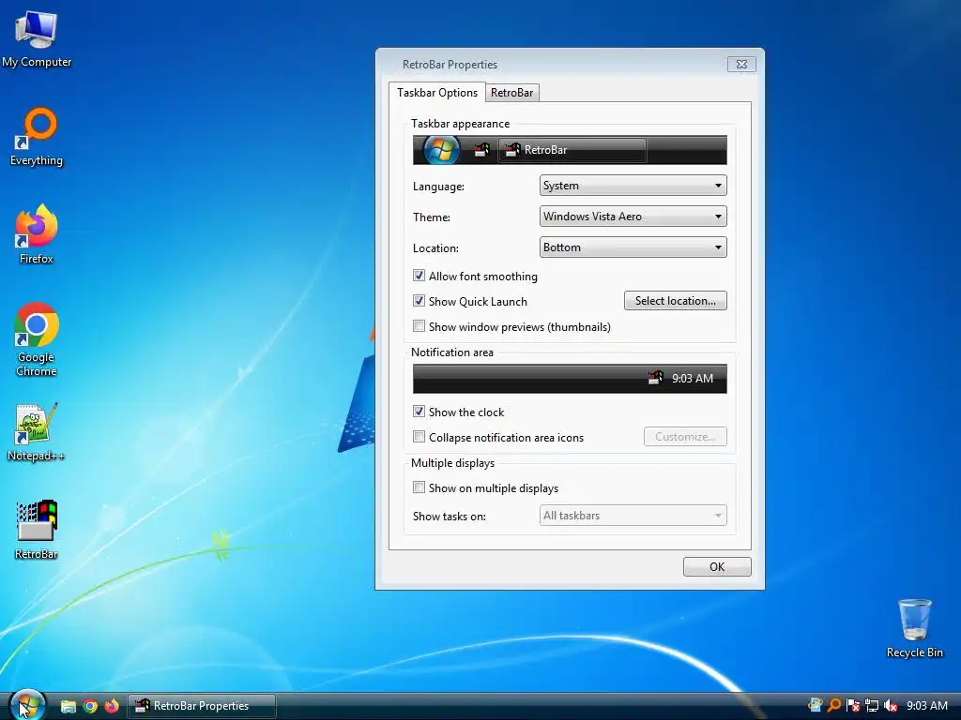
Task: Click RetroBar task button in appearance preview
Action: [572, 150]
